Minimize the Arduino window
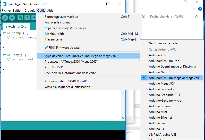This screenshot has height=140, width=205. tap(96, 4)
